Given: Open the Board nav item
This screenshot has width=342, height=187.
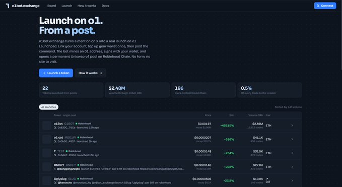Looking at the screenshot, I should (x=52, y=6).
